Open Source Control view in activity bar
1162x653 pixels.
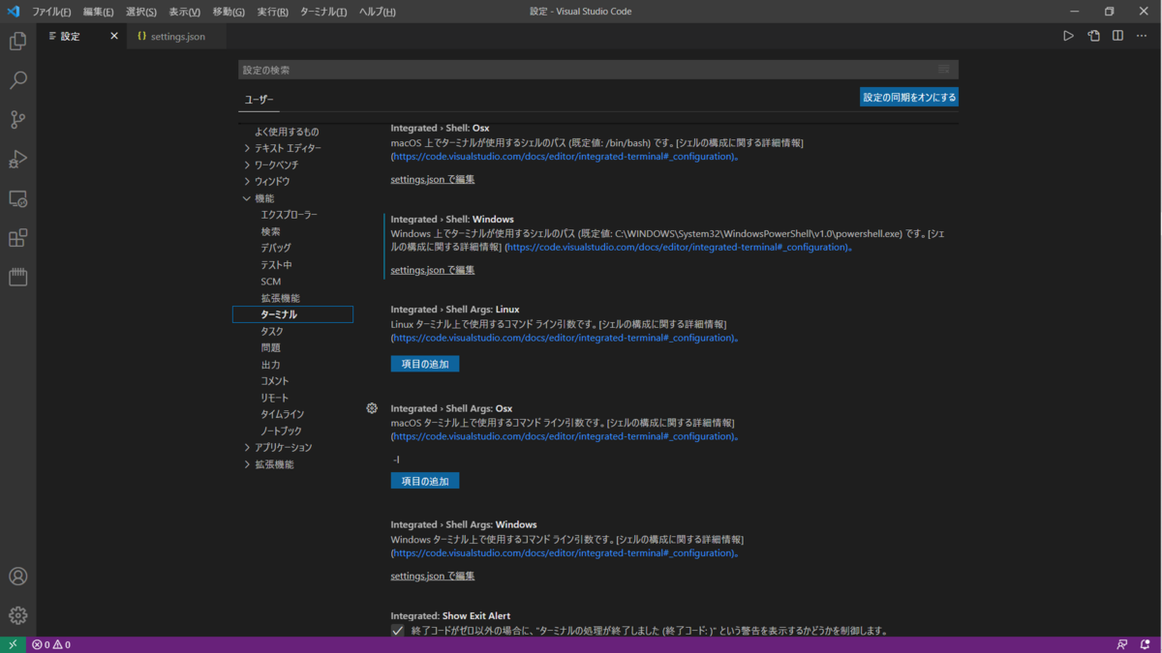coord(17,120)
